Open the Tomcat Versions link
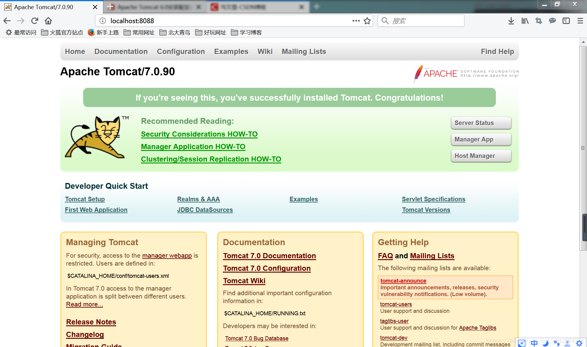 pyautogui.click(x=426, y=210)
